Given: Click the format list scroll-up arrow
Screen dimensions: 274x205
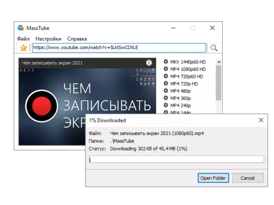Looking at the screenshot, I should [218, 62].
